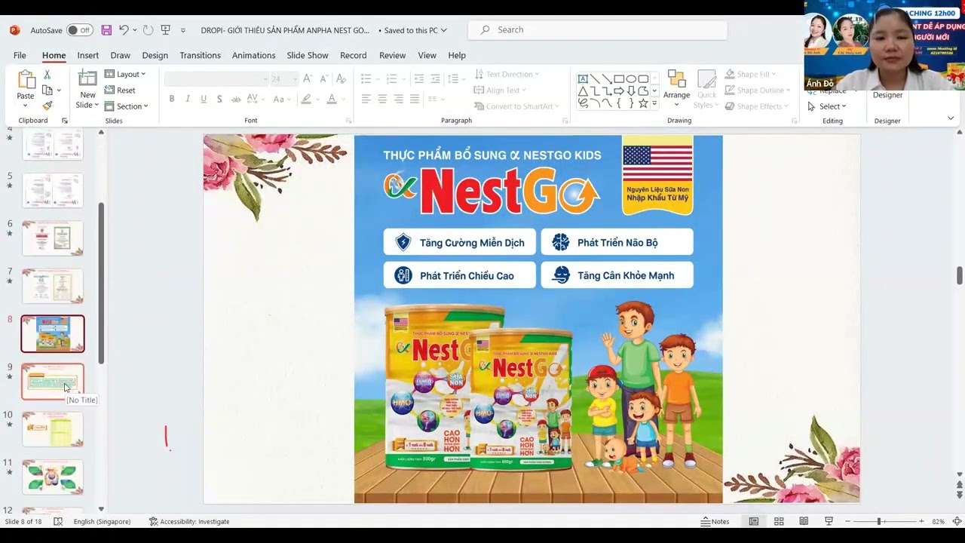
Task: Open Clipboard pane dialog launcher
Action: click(64, 121)
